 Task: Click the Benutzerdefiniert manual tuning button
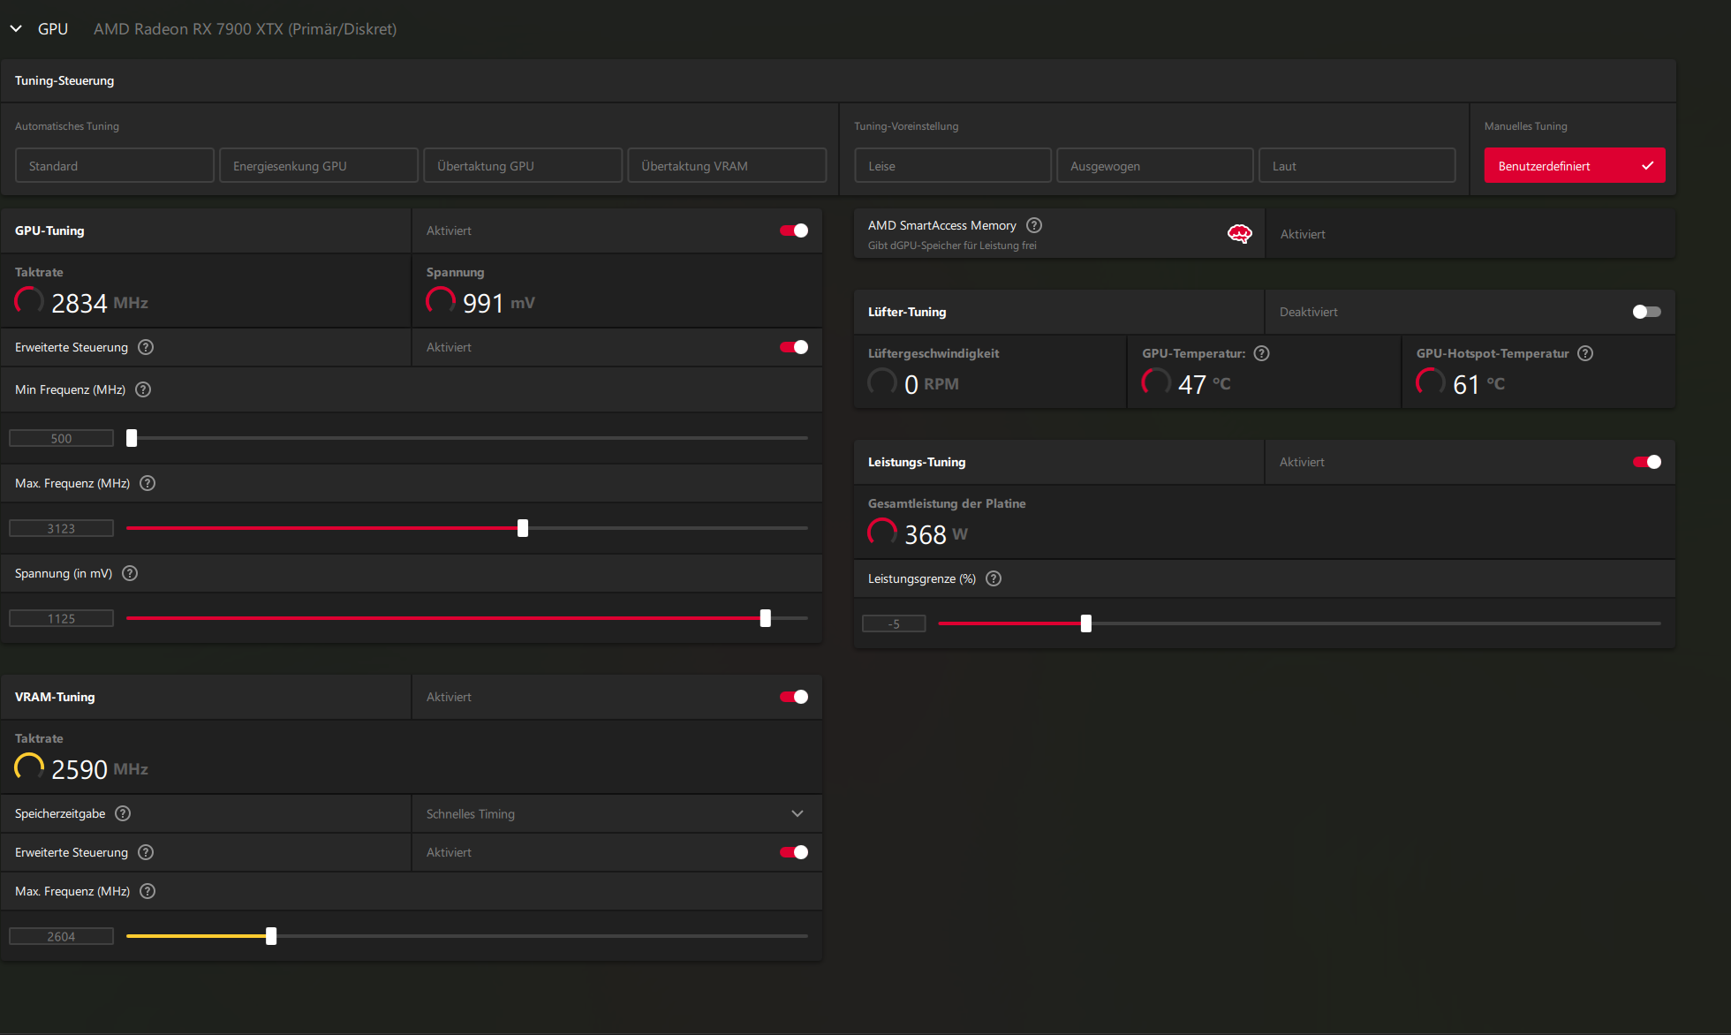click(1574, 166)
